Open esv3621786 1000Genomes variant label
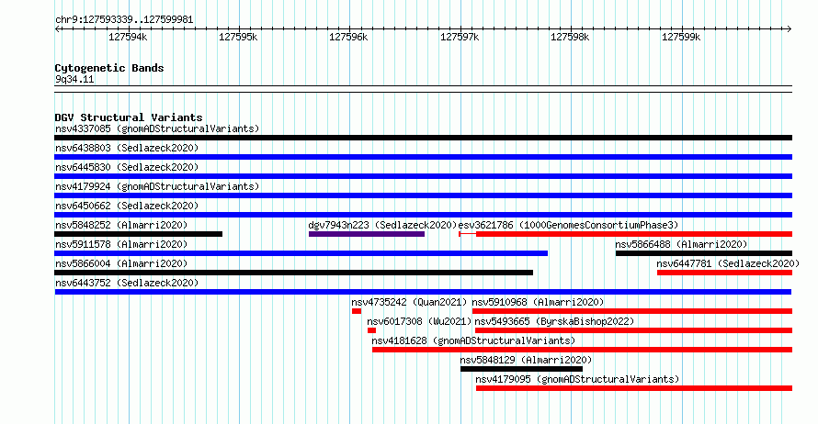Viewport: 818px width, 424px height. pos(568,225)
